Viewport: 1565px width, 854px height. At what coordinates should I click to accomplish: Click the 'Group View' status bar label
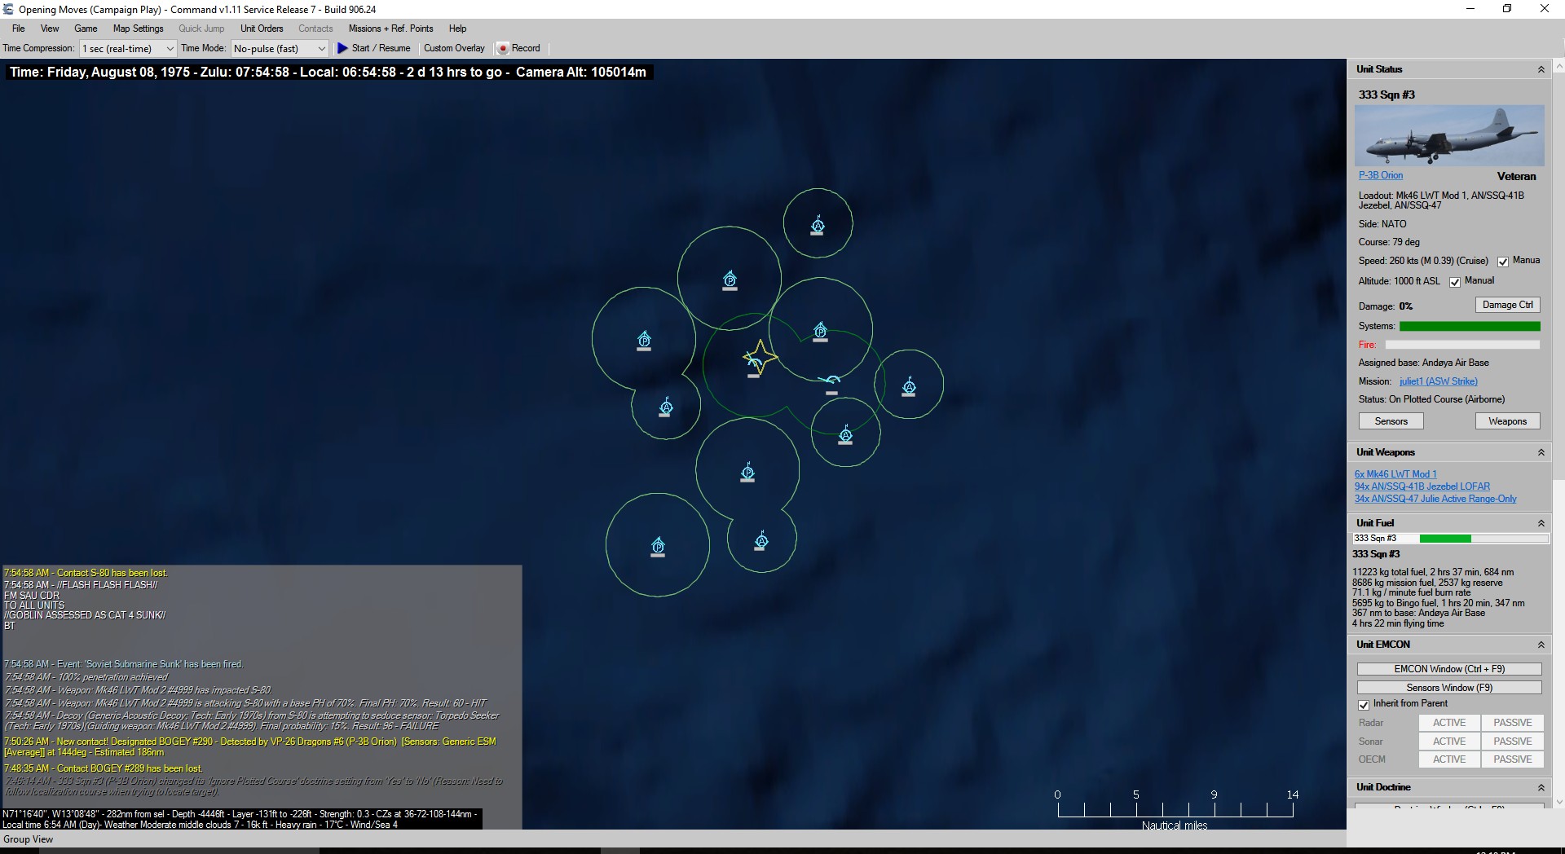click(x=28, y=839)
